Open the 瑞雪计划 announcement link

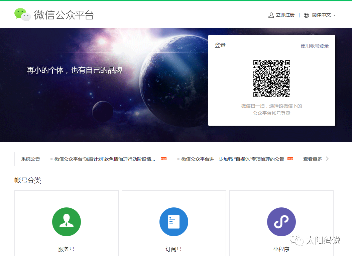click(105, 159)
